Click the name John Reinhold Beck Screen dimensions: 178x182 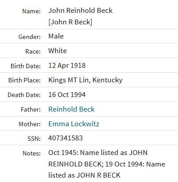81,11
